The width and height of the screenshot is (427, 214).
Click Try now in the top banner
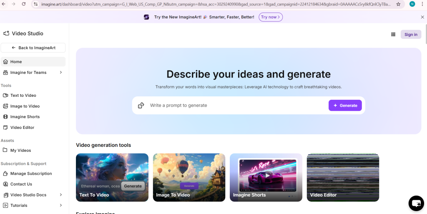point(271,17)
